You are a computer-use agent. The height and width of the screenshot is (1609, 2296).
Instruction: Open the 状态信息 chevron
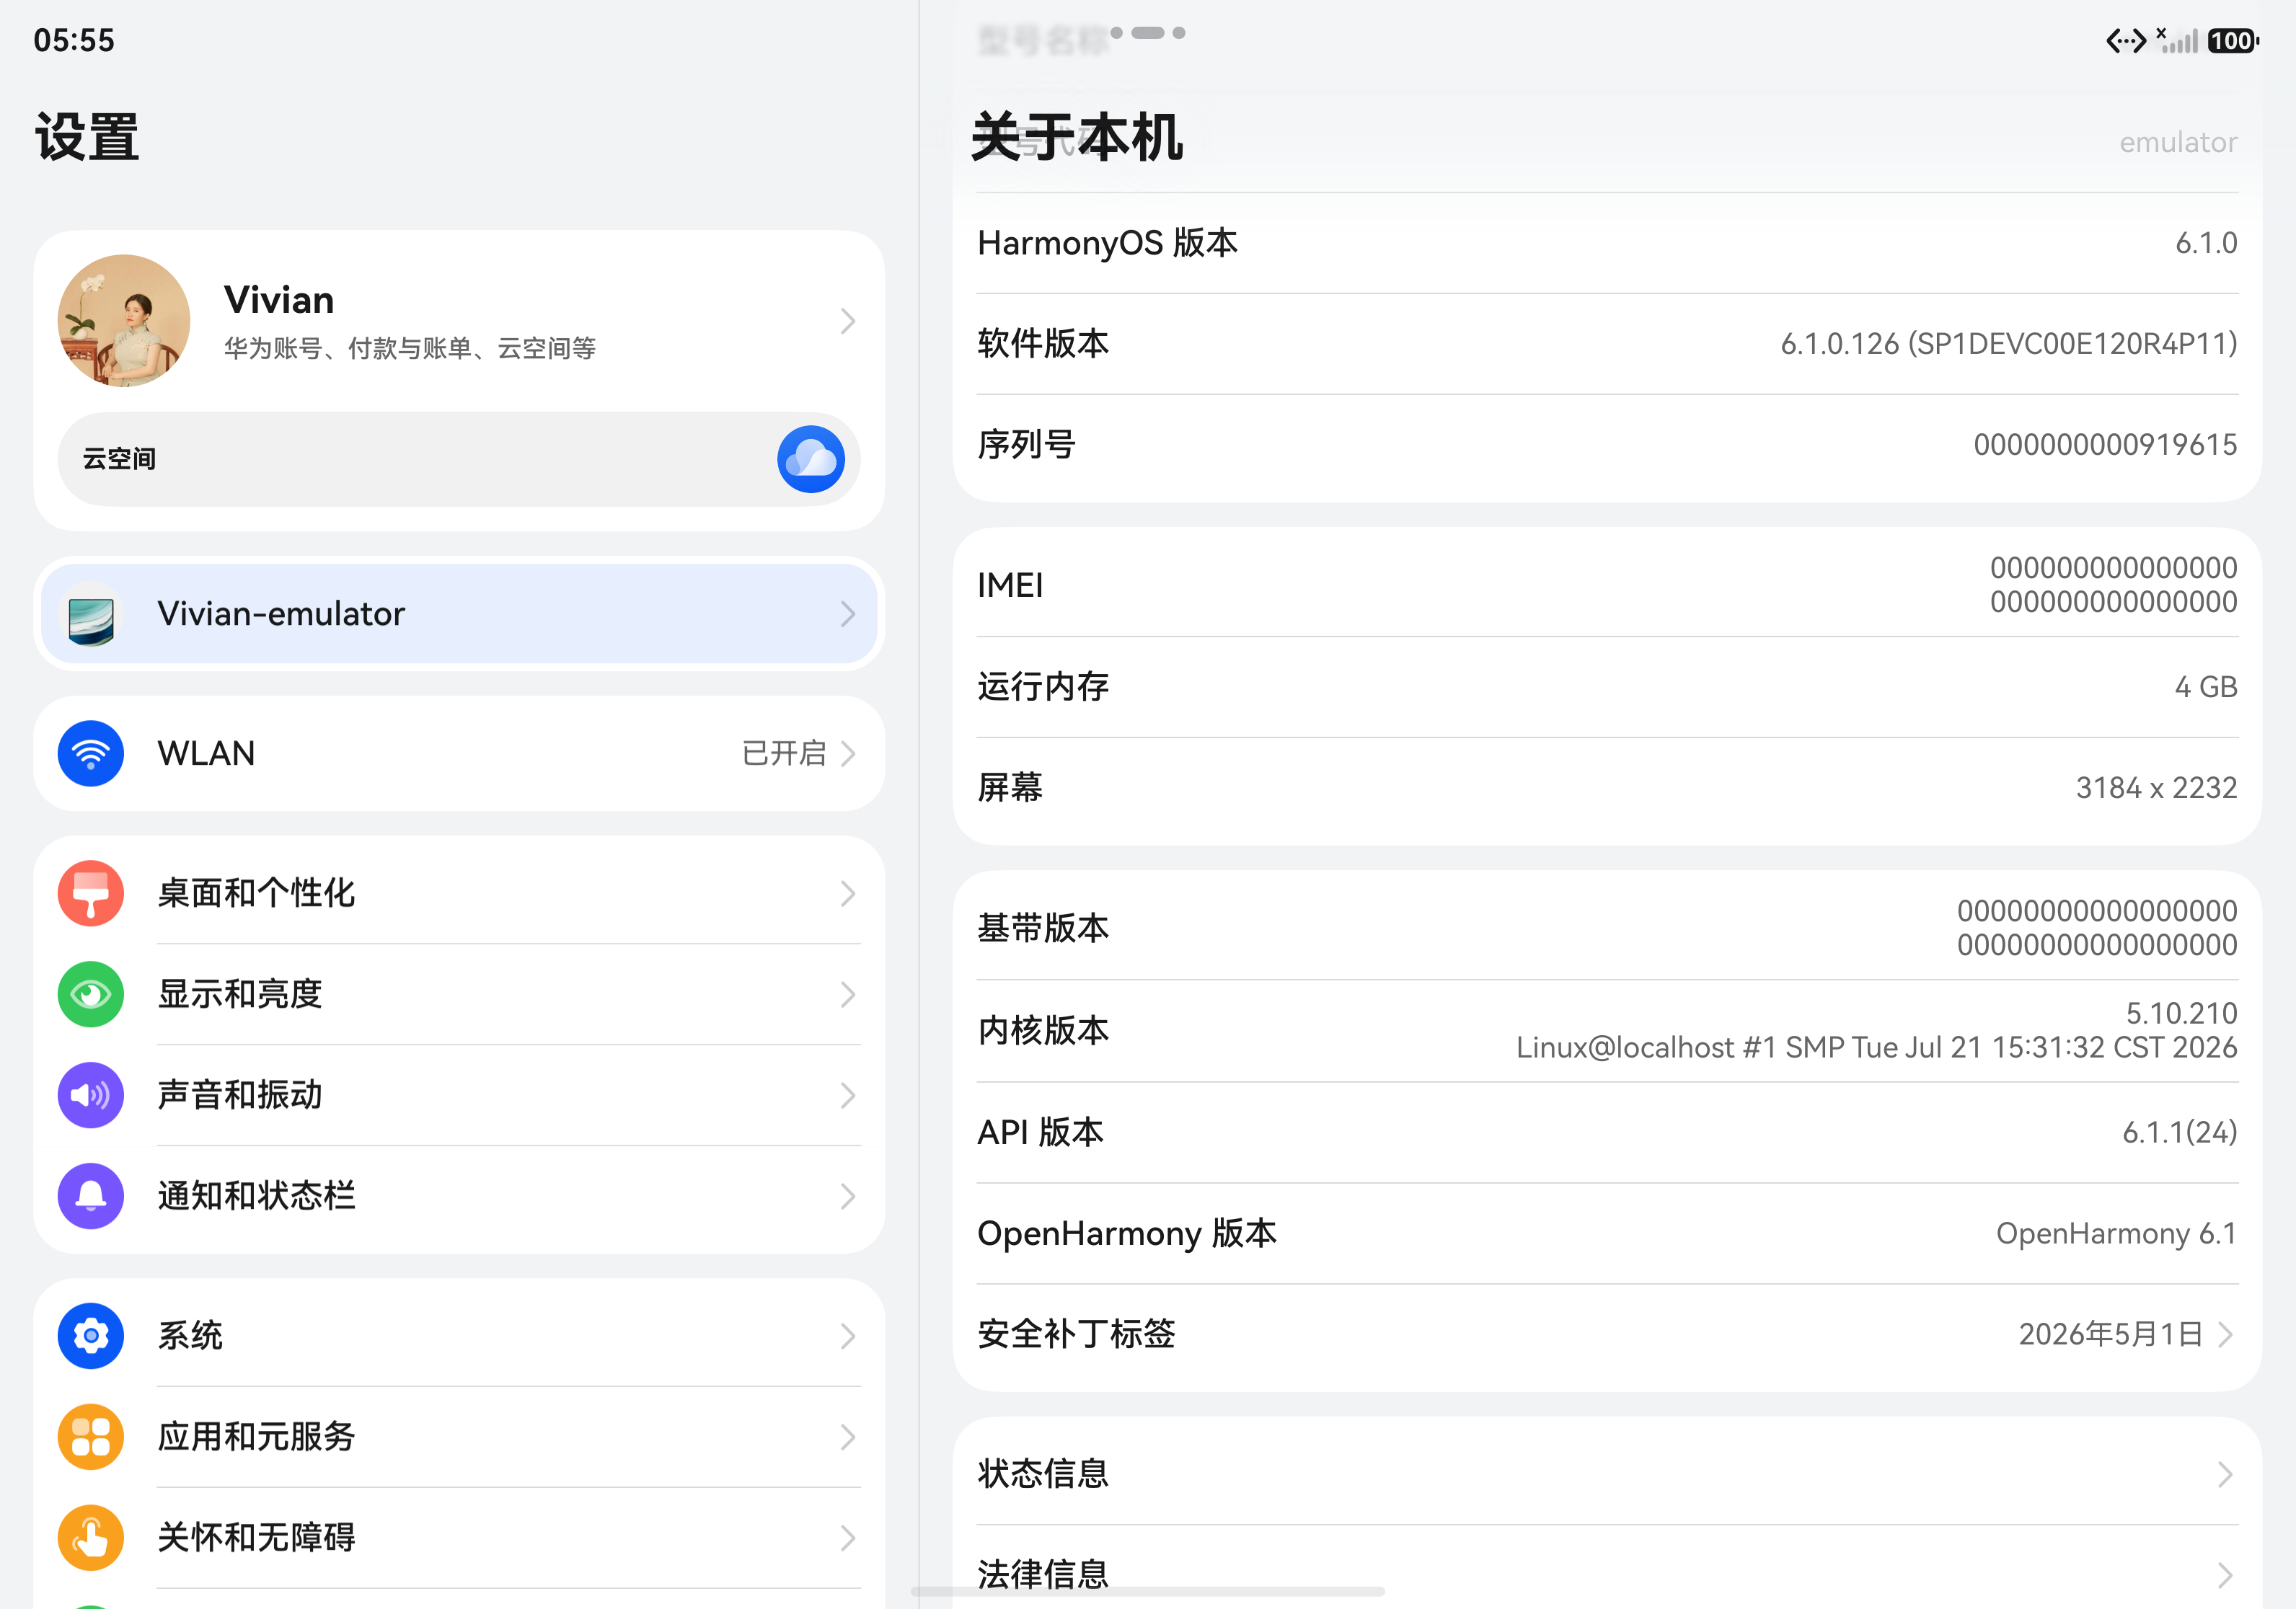tap(2225, 1474)
